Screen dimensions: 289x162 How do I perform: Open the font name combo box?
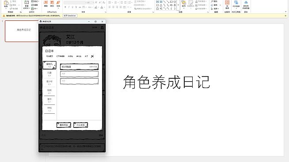tap(75, 2)
